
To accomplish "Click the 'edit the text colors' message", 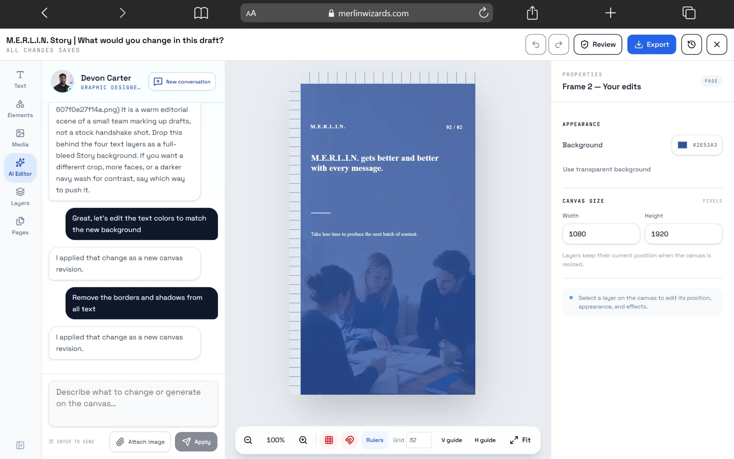I will [x=141, y=224].
